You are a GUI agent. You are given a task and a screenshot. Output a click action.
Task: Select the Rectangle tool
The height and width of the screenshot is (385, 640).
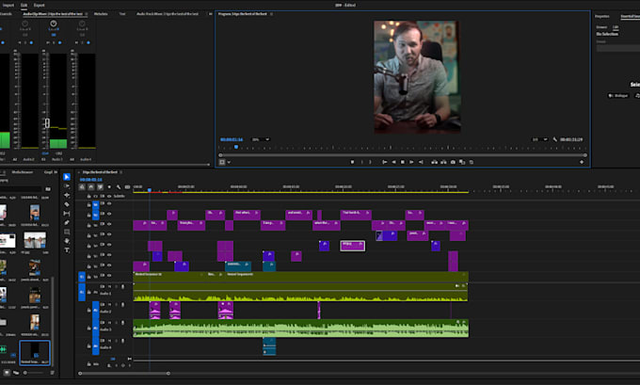[x=67, y=232]
